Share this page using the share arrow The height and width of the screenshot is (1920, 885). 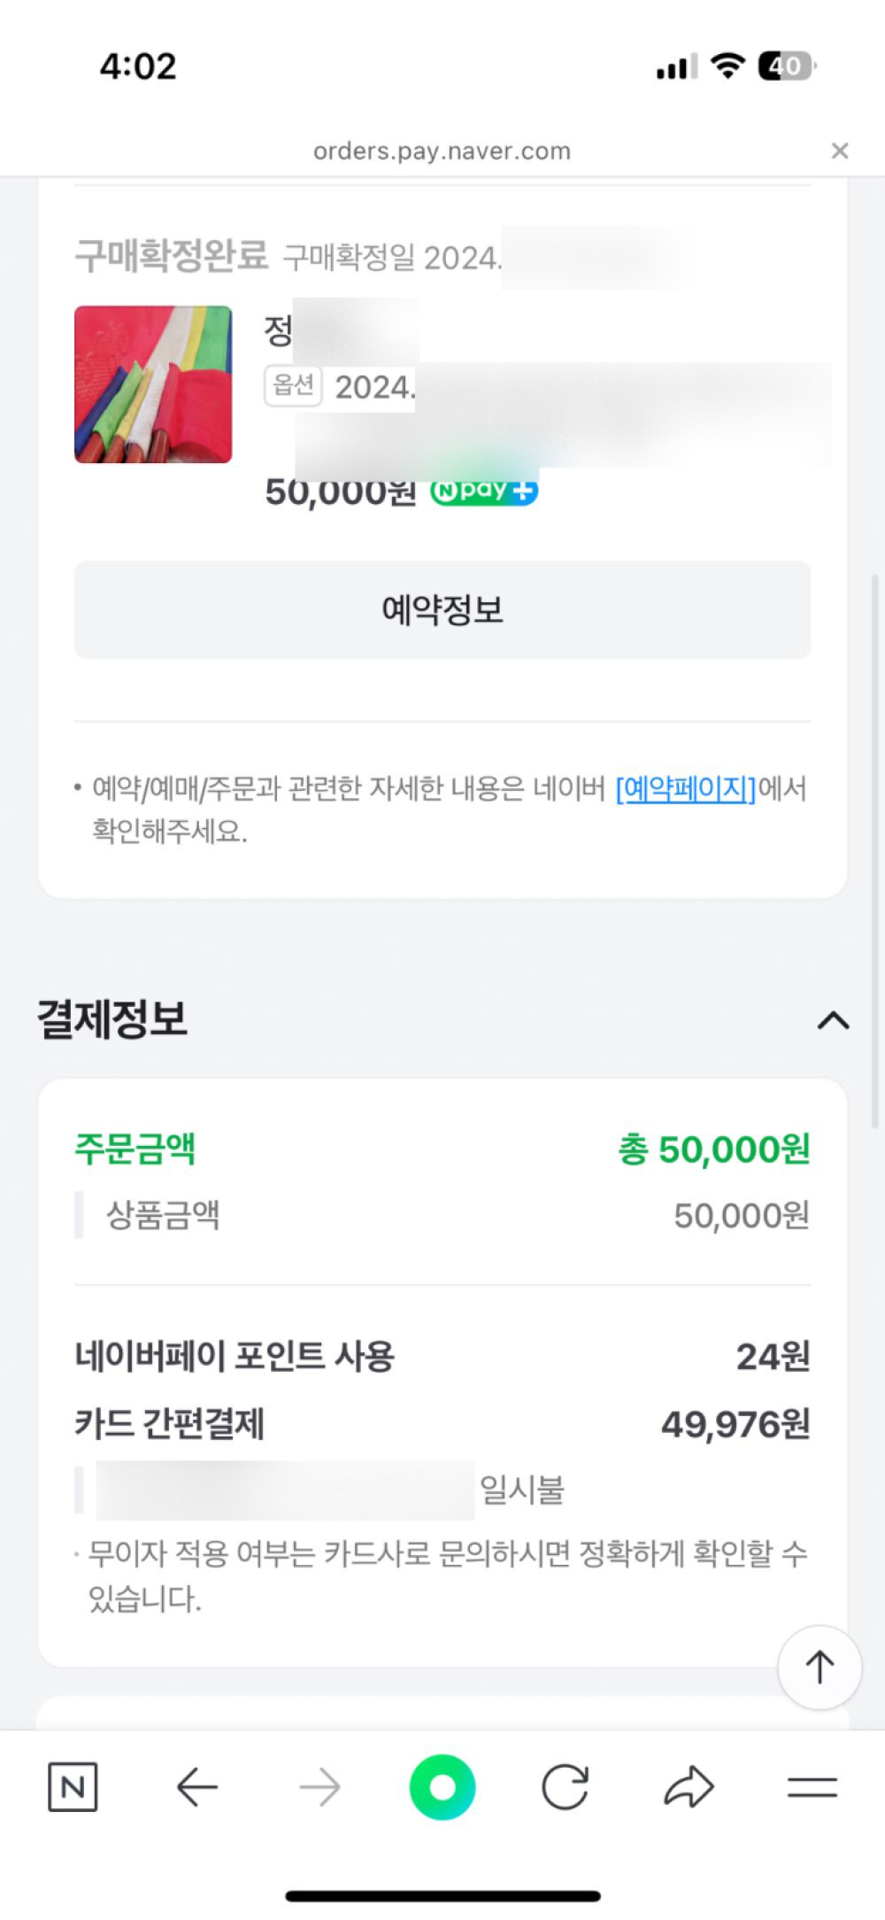689,1787
